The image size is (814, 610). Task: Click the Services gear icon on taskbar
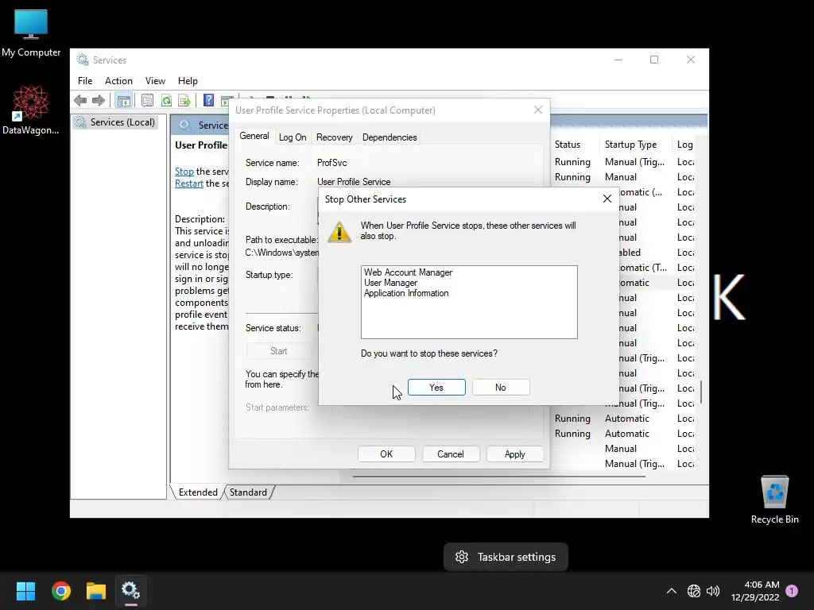[x=131, y=591]
